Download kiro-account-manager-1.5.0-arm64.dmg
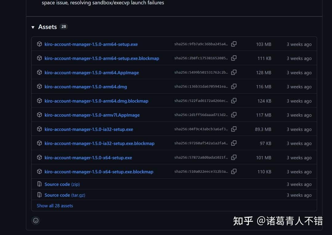 [85, 87]
